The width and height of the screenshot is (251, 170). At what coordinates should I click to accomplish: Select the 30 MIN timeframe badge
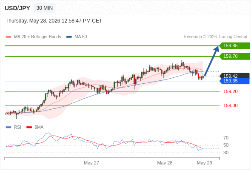click(45, 8)
